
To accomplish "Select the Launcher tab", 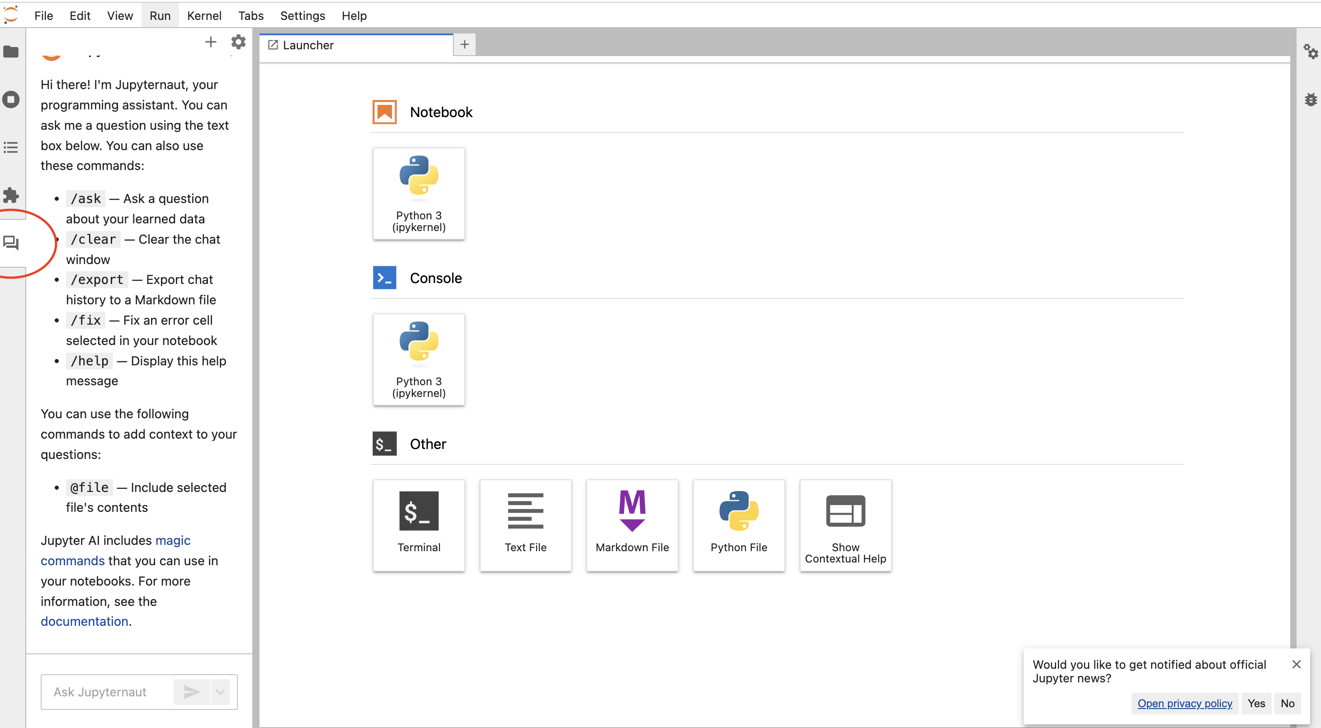I will click(x=356, y=45).
